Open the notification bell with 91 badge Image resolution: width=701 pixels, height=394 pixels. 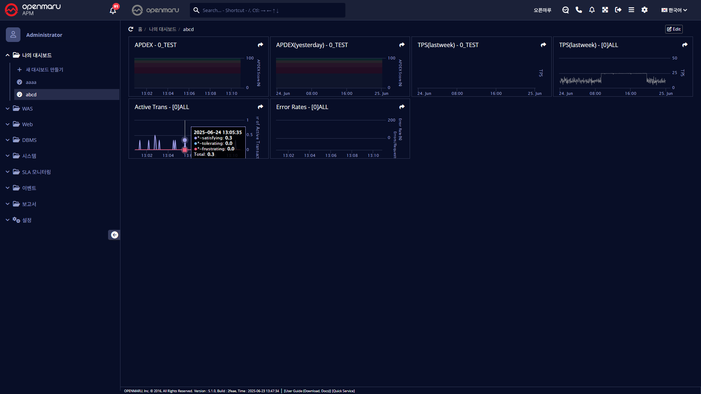point(113,10)
